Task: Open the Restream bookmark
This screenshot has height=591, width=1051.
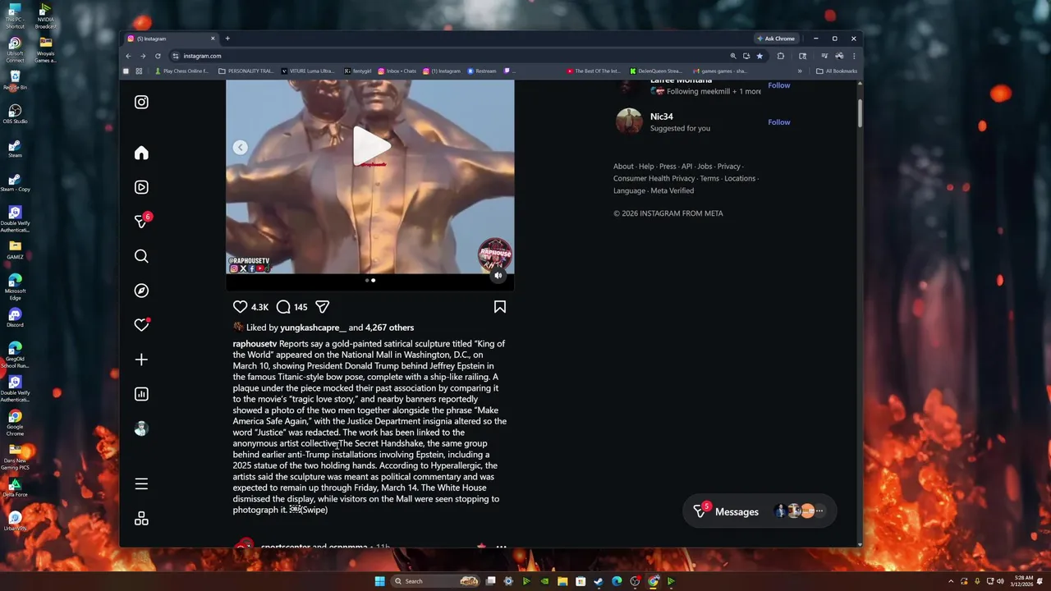Action: (482, 71)
